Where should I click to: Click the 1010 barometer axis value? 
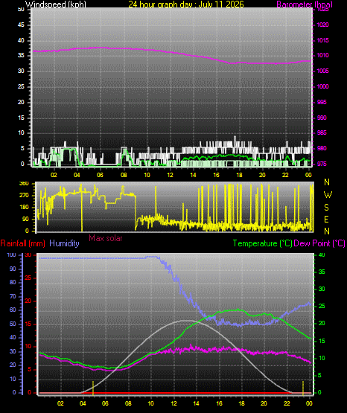pyautogui.click(x=322, y=56)
